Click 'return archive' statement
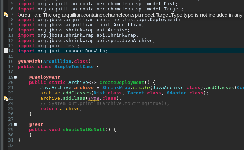The height and width of the screenshot is (150, 244). click(61, 109)
